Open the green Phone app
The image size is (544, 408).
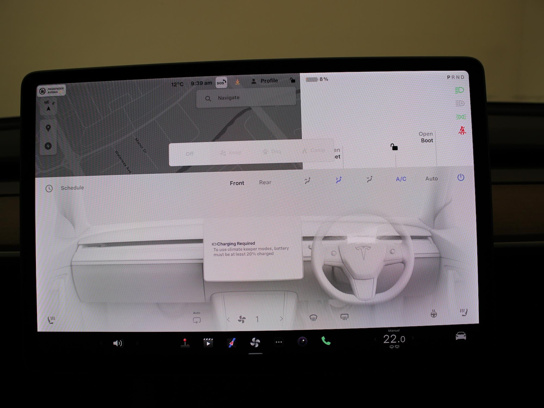coord(326,341)
